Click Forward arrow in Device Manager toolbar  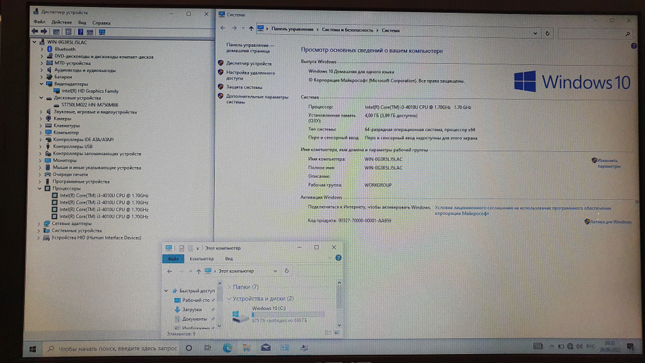pos(44,32)
